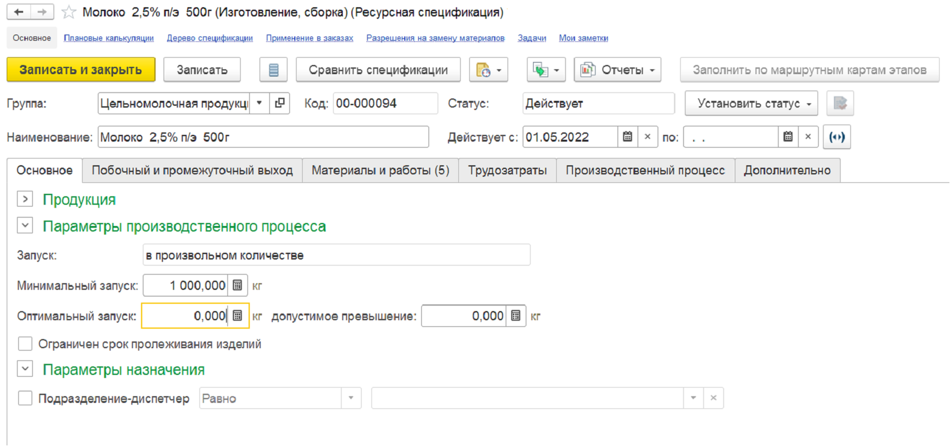This screenshot has width=950, height=446.
Task: Expand the Продукция section
Action: (25, 199)
